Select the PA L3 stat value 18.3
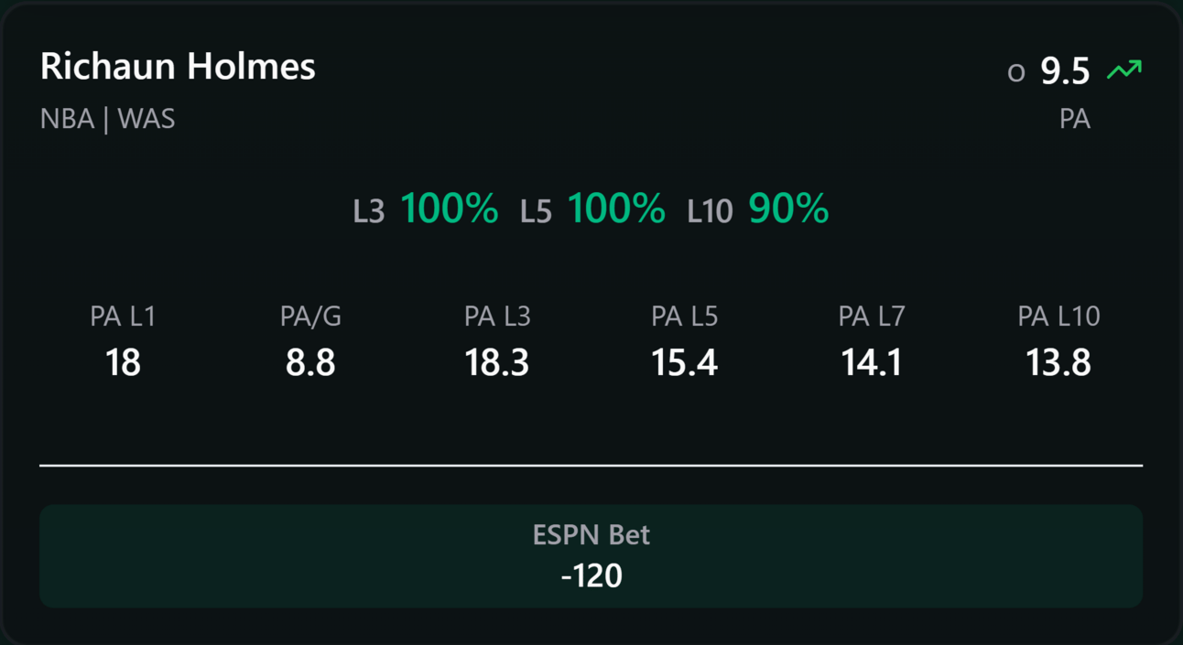This screenshot has width=1183, height=645. (x=497, y=363)
